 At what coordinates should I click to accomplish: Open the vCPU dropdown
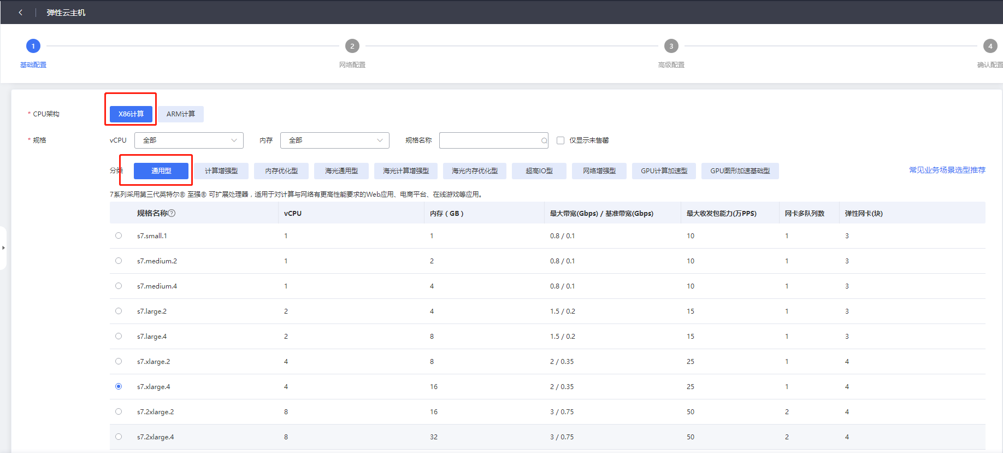pyautogui.click(x=188, y=140)
